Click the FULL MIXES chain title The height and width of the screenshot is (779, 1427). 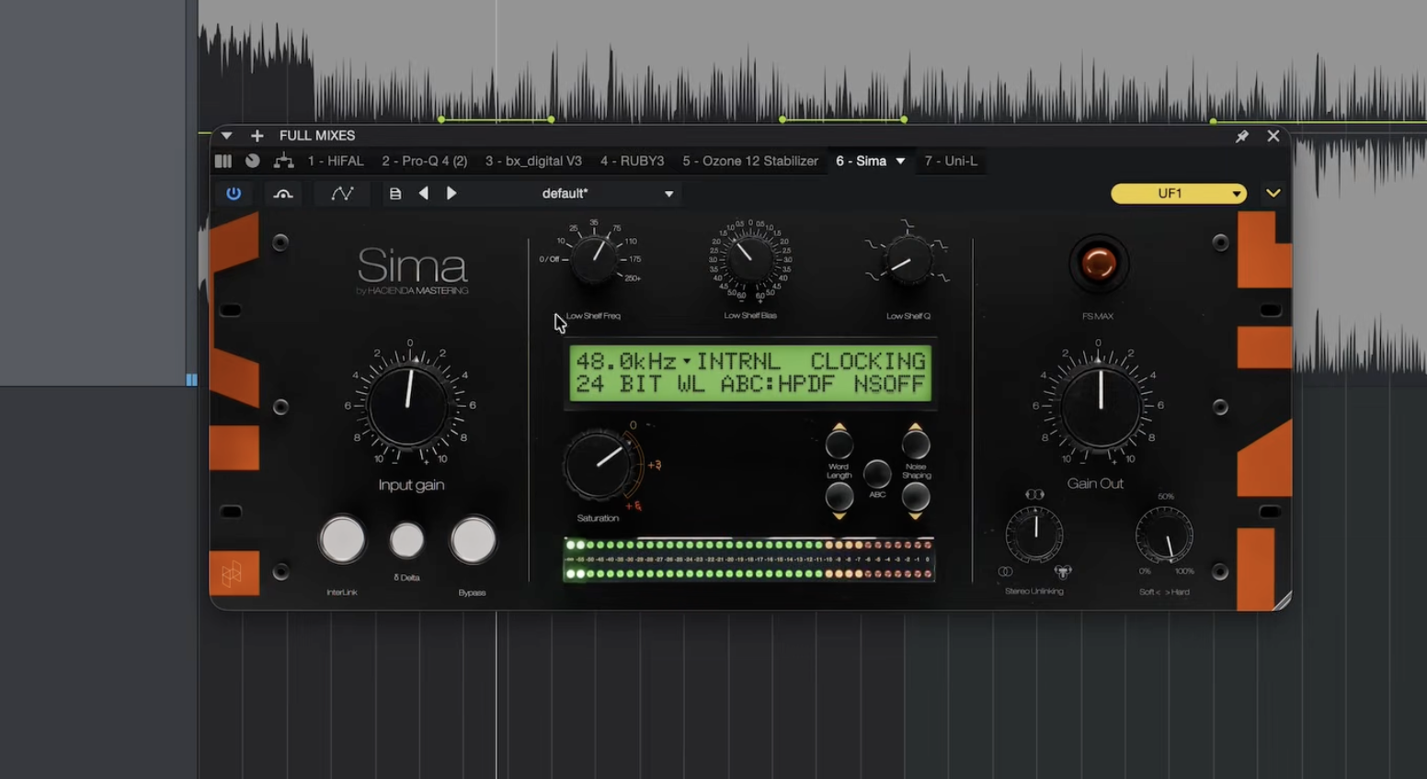coord(317,136)
